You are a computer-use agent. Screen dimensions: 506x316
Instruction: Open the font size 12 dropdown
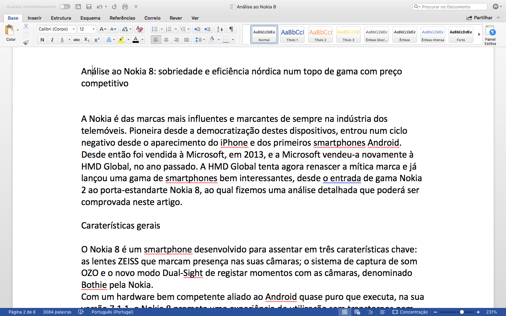(93, 29)
